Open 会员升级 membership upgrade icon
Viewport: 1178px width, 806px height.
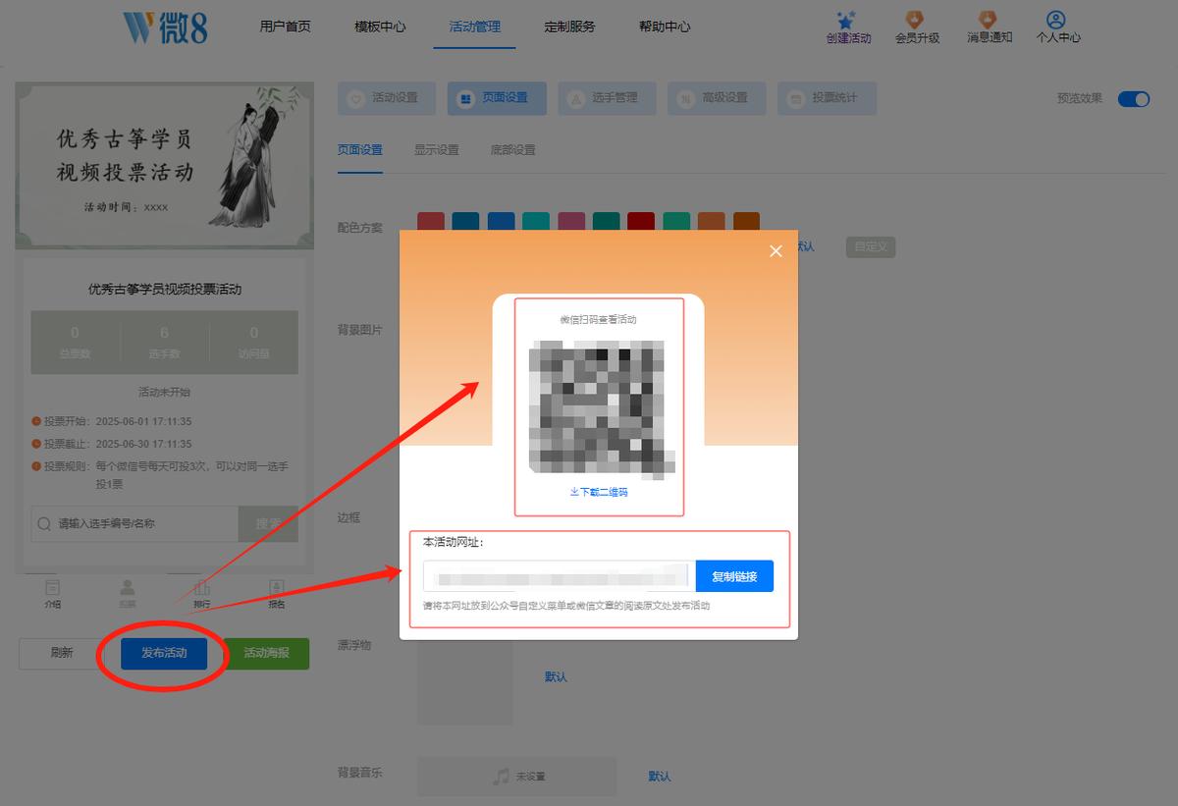(x=915, y=20)
